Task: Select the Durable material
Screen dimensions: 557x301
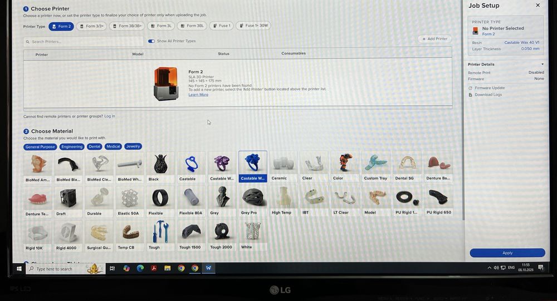Action: pyautogui.click(x=99, y=201)
